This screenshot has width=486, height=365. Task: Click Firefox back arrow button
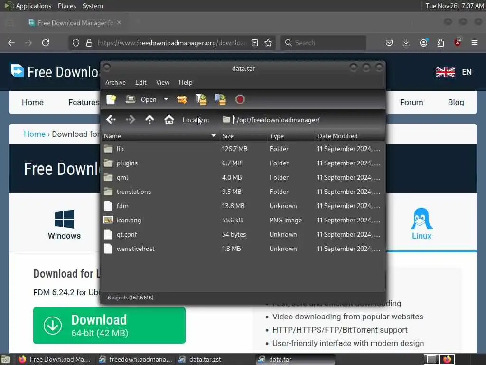11,43
